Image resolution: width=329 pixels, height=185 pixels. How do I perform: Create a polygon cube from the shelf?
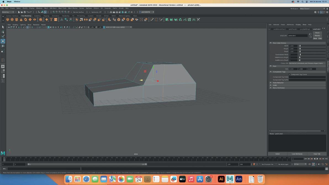pyautogui.click(x=12, y=20)
